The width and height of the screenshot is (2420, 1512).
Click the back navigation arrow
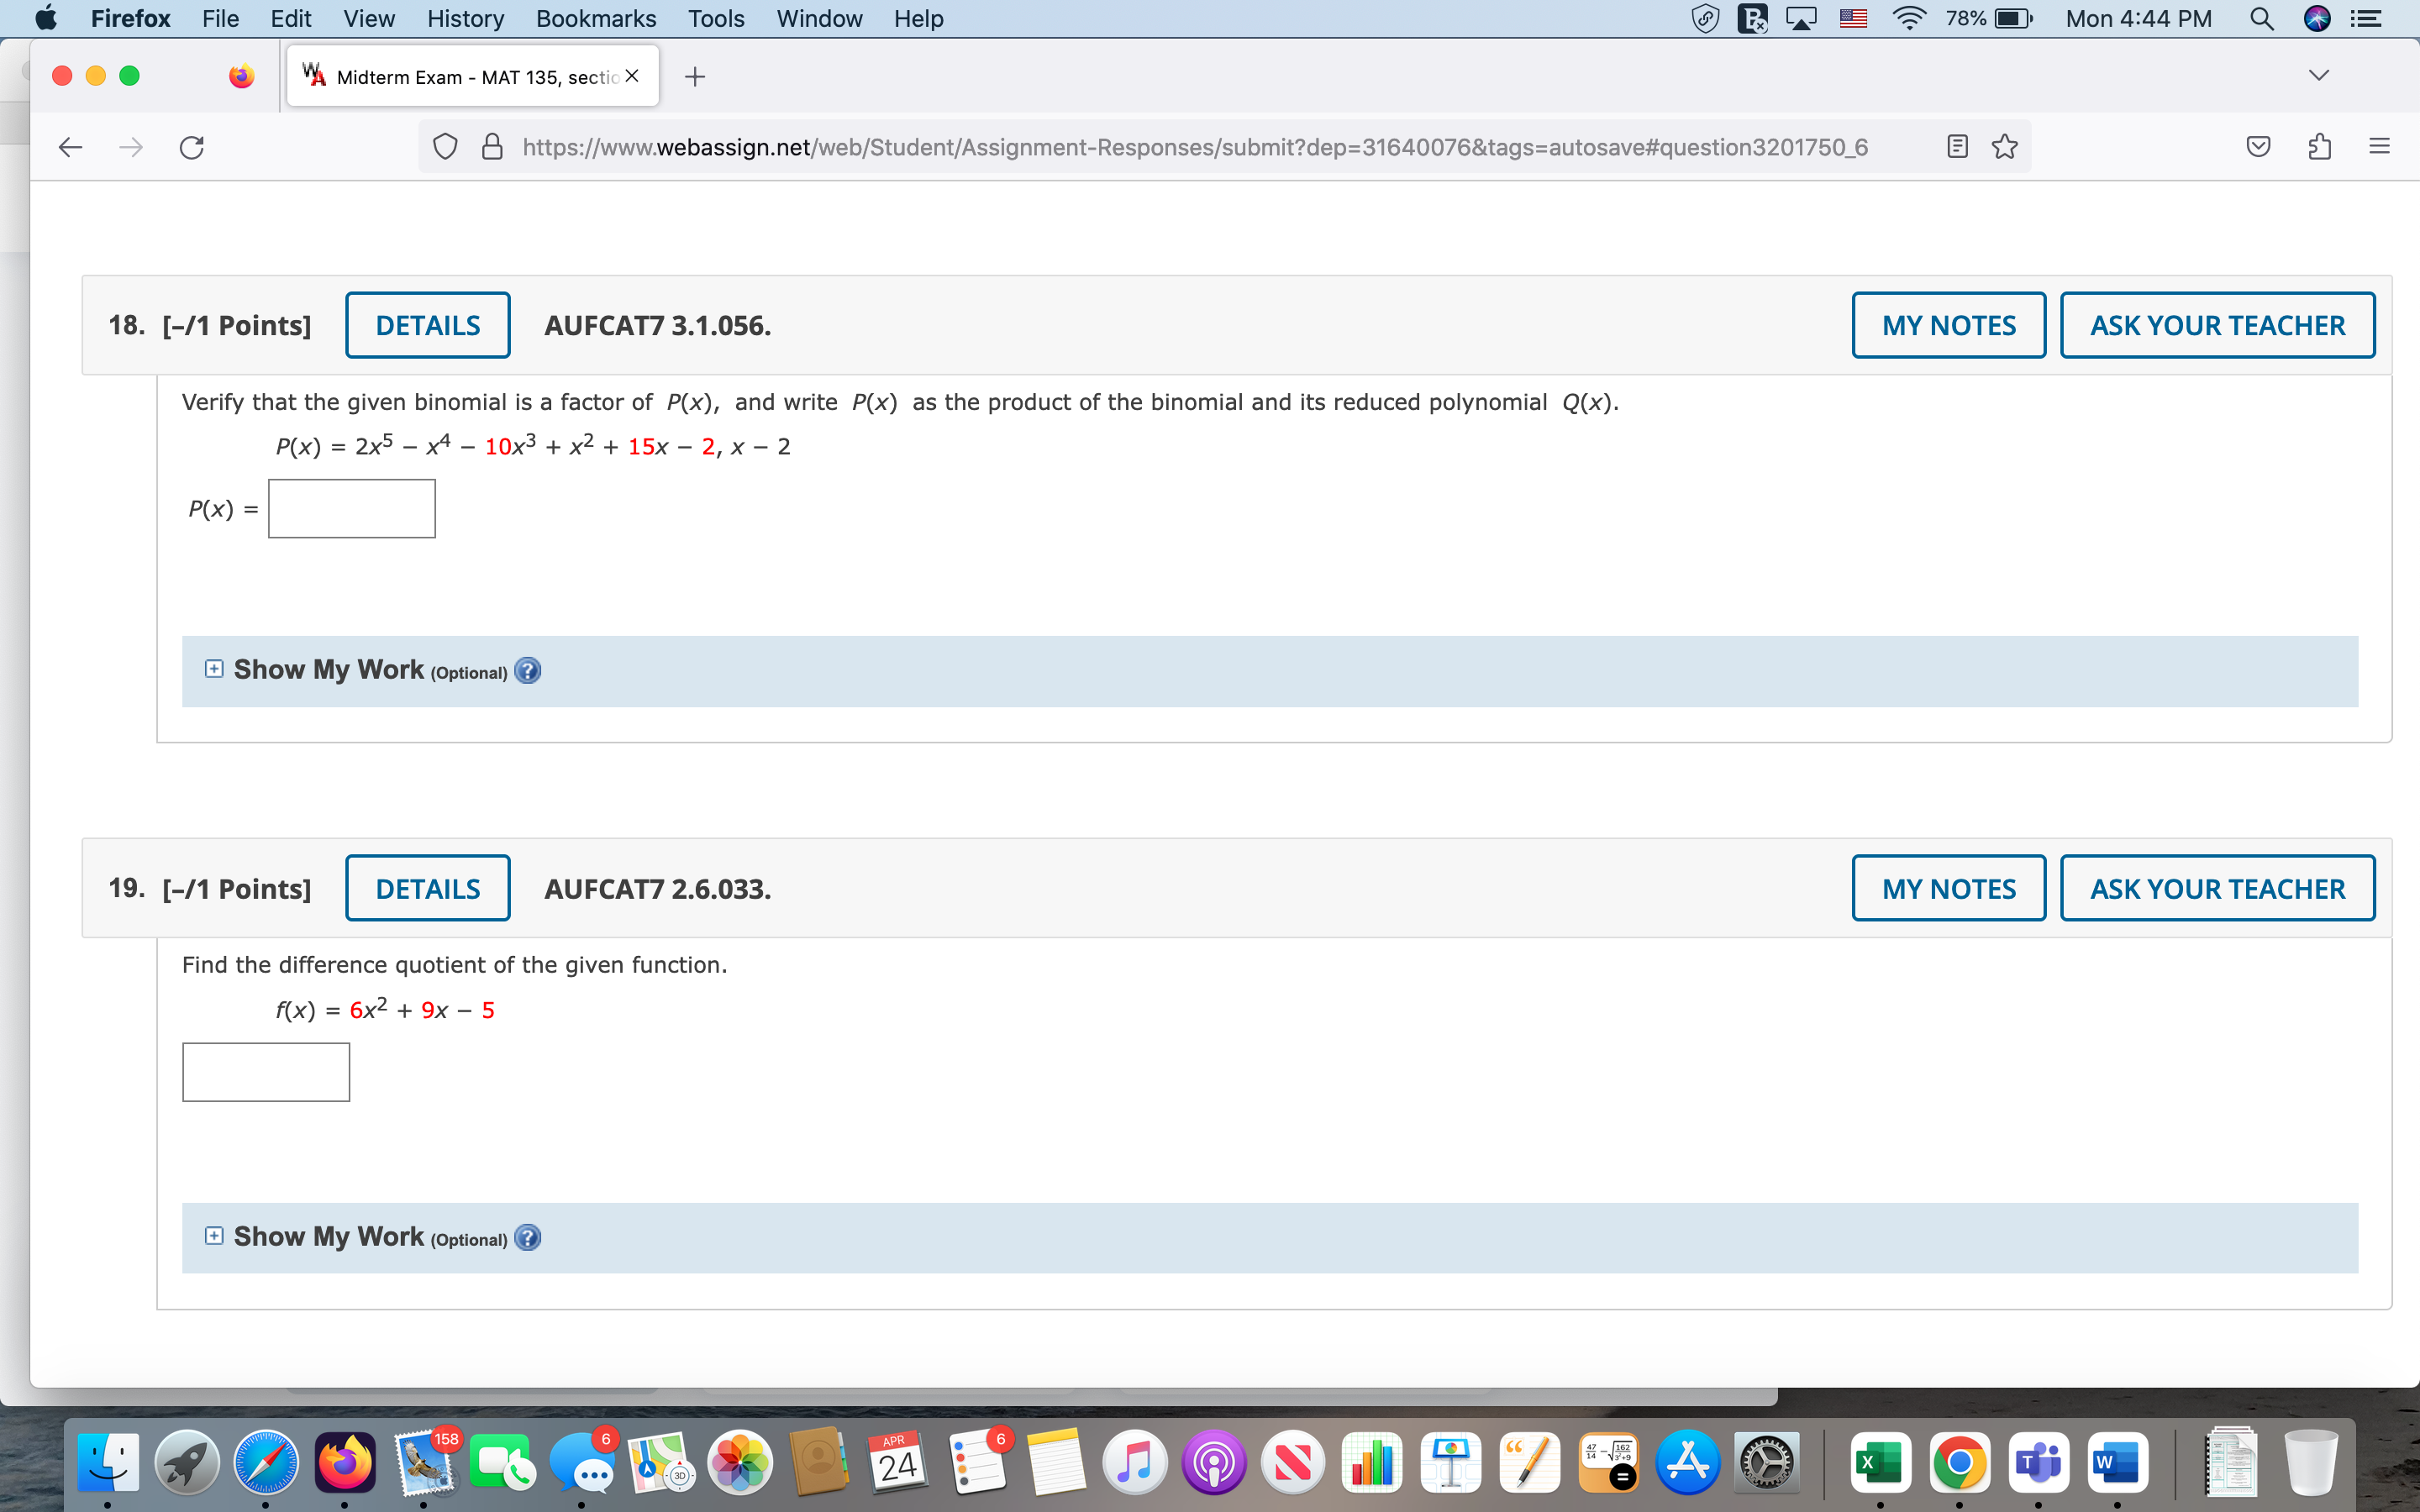pyautogui.click(x=70, y=148)
